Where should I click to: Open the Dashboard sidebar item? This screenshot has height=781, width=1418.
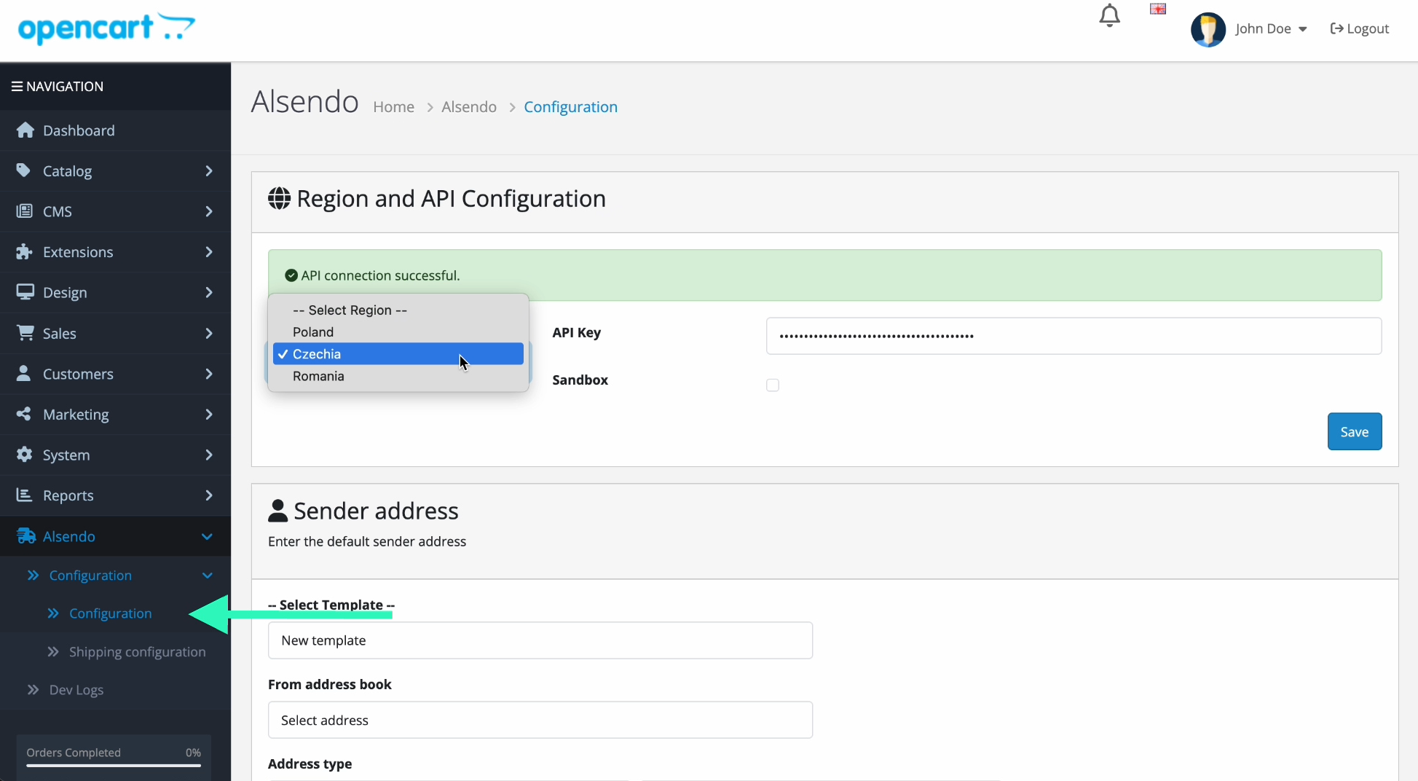point(115,130)
